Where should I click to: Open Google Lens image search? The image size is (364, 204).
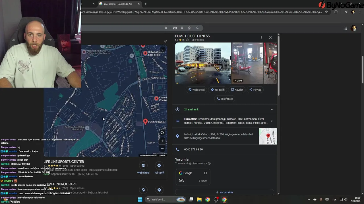point(189,28)
